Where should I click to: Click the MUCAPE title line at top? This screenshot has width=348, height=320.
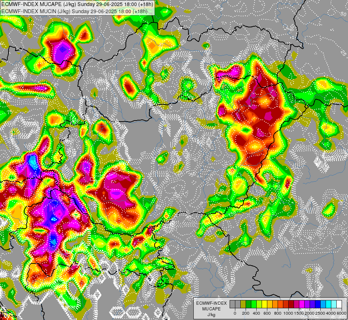(x=77, y=4)
